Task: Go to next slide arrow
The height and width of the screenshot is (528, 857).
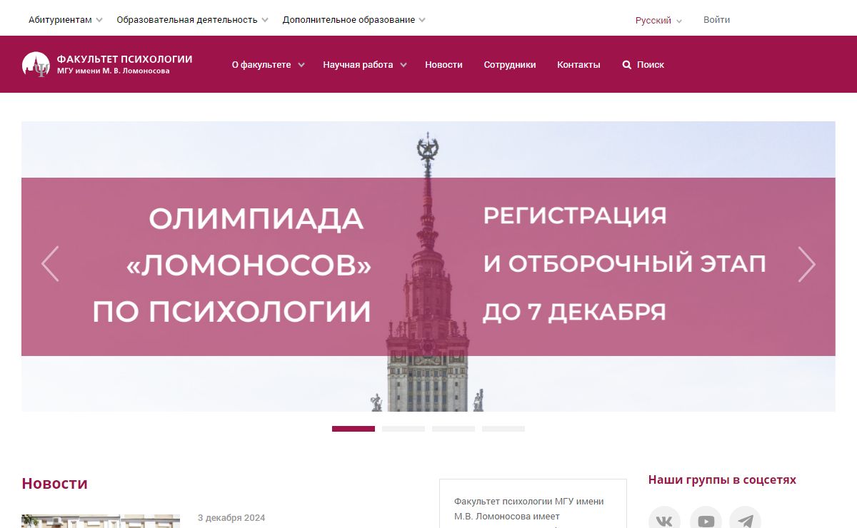Action: coord(806,264)
